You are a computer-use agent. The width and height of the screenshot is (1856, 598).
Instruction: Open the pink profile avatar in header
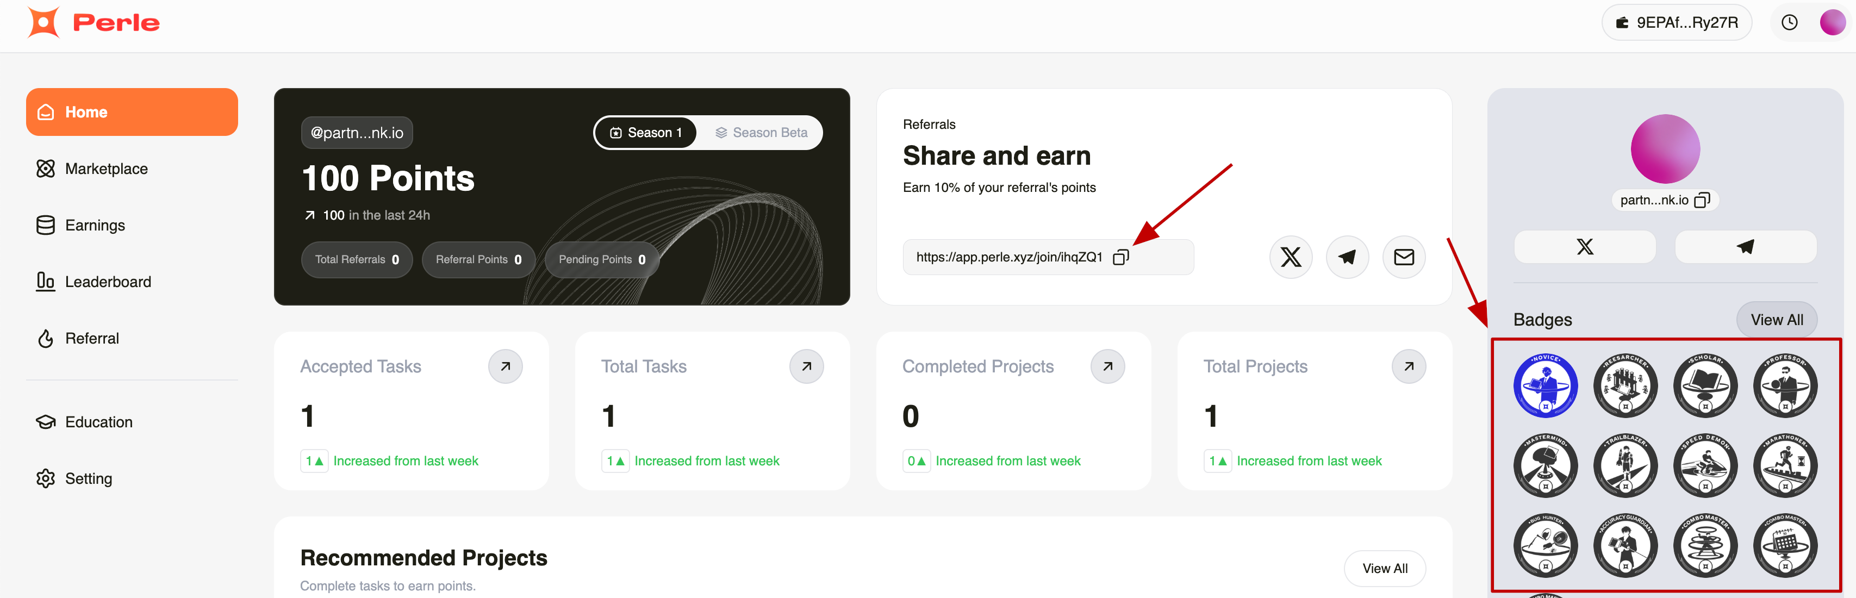(1832, 22)
